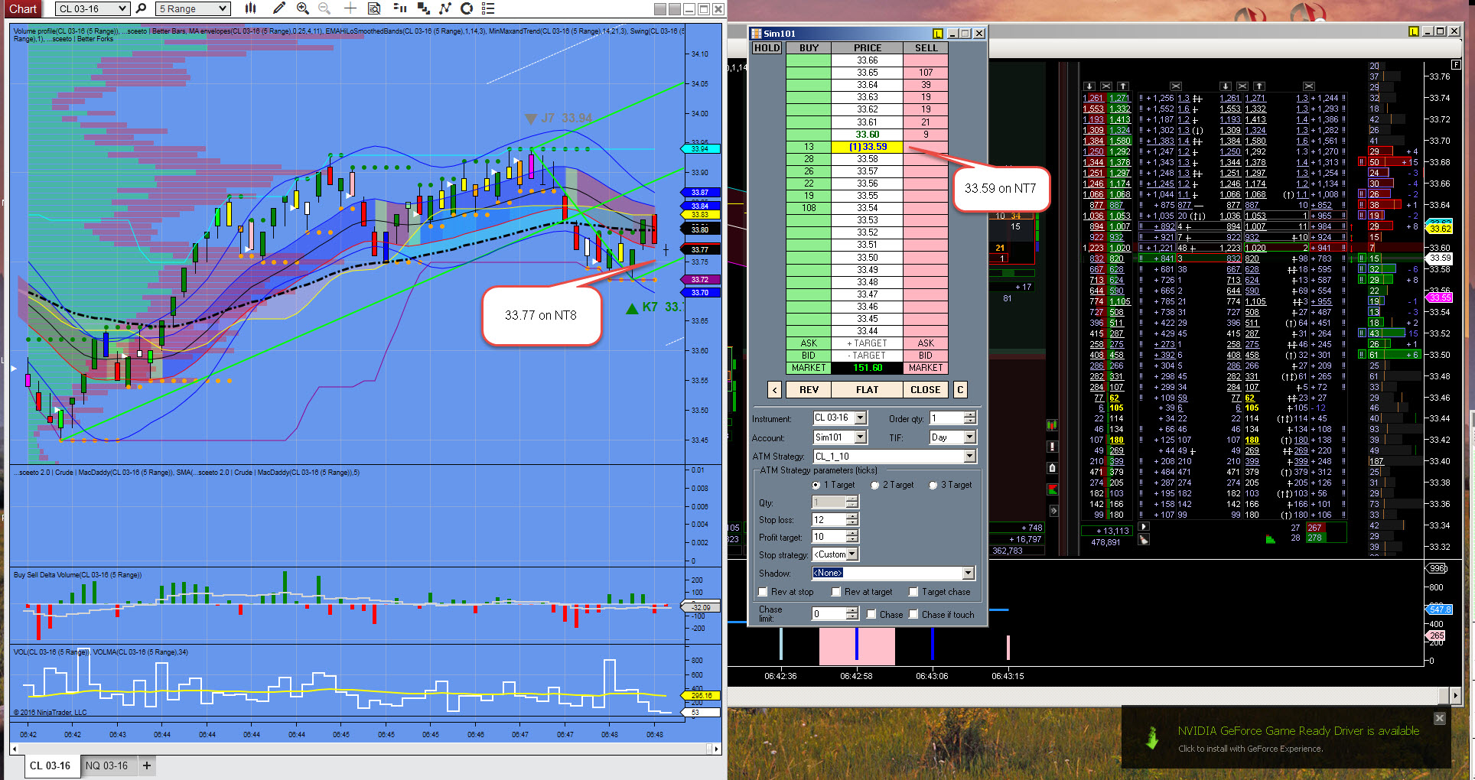
Task: Click the circular reload icon in chart toolbar
Action: pos(467,8)
